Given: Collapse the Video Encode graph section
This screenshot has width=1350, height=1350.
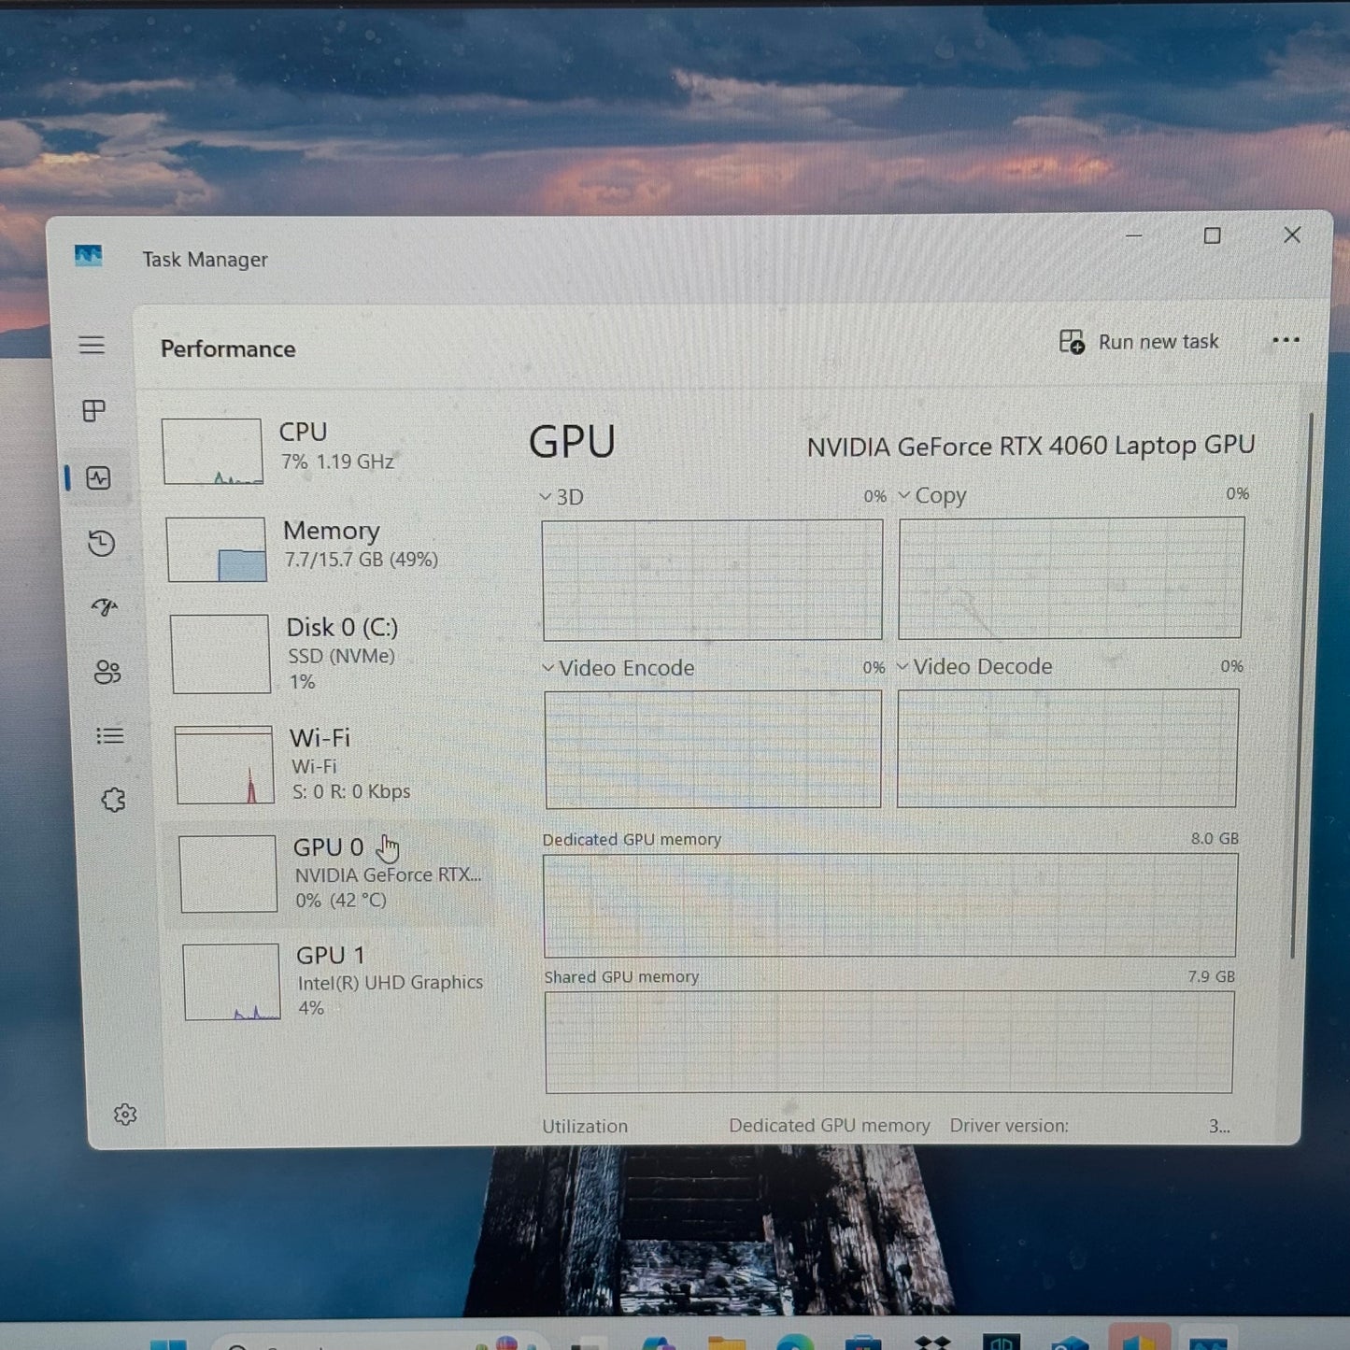Looking at the screenshot, I should coord(547,667).
